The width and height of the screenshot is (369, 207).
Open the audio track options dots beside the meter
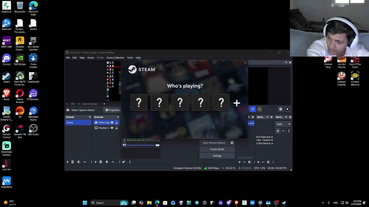point(124,140)
